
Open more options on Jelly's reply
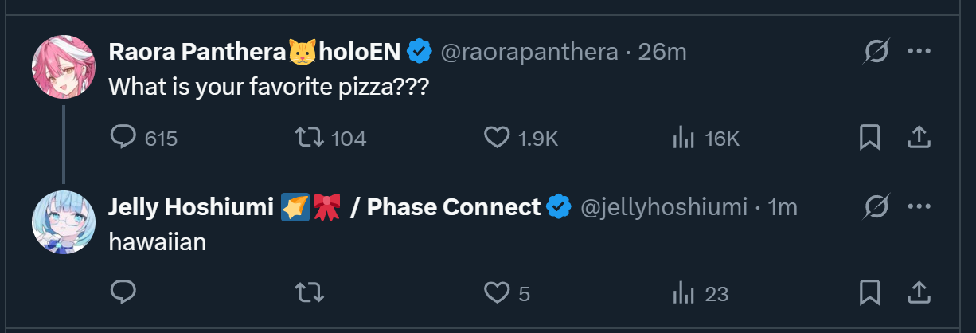click(919, 208)
